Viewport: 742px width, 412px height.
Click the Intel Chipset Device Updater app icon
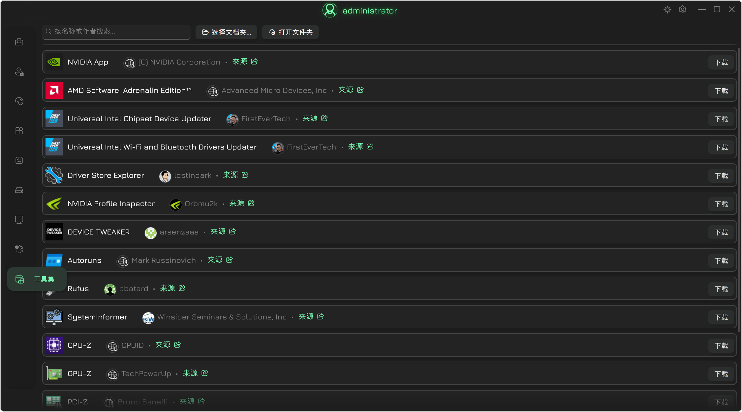point(54,119)
